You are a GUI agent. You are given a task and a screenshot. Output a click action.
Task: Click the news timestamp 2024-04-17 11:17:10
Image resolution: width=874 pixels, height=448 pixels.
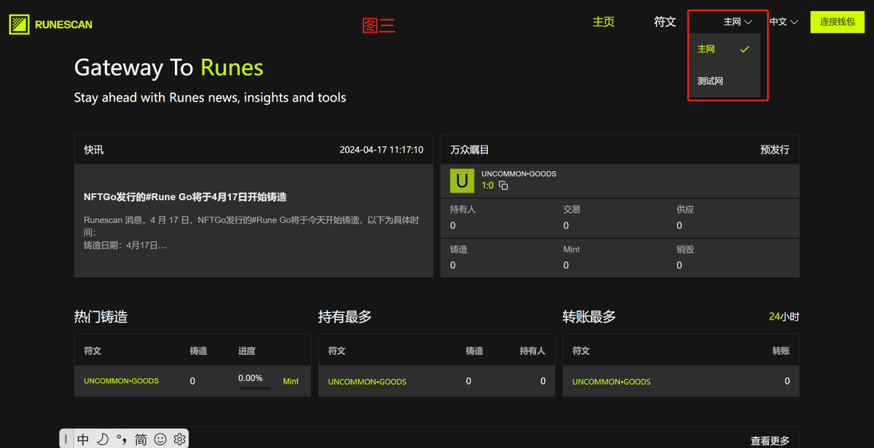point(382,150)
